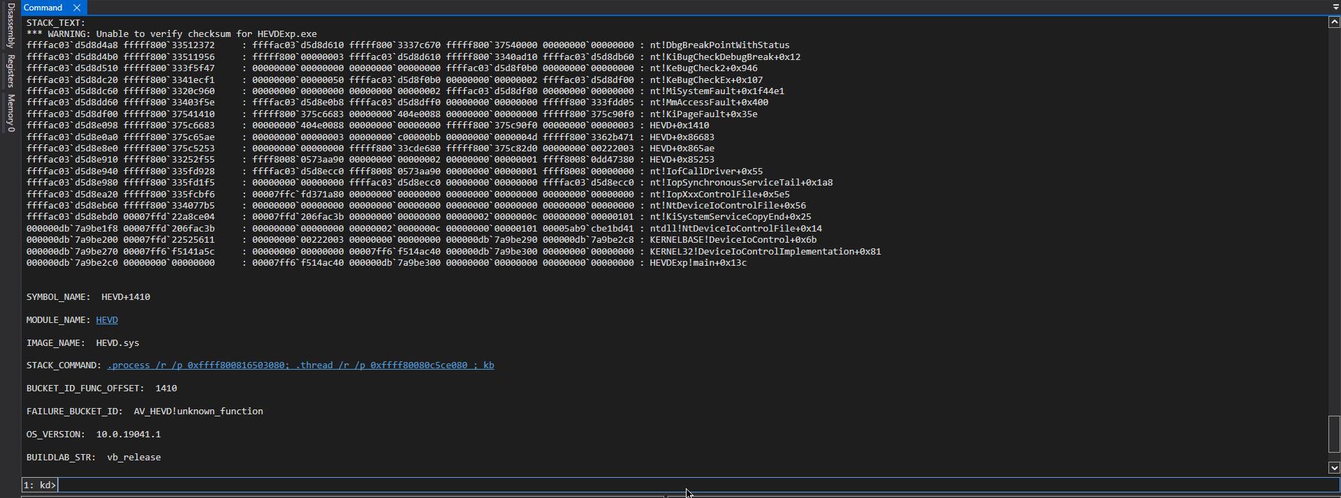Click the KERNELBASE!DeviceIoControl+0x6b stack frame
This screenshot has height=498, width=1341.
(x=733, y=240)
